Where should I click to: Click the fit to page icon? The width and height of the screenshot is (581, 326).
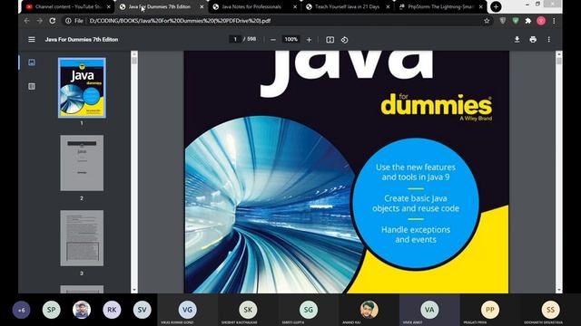pyautogui.click(x=330, y=40)
